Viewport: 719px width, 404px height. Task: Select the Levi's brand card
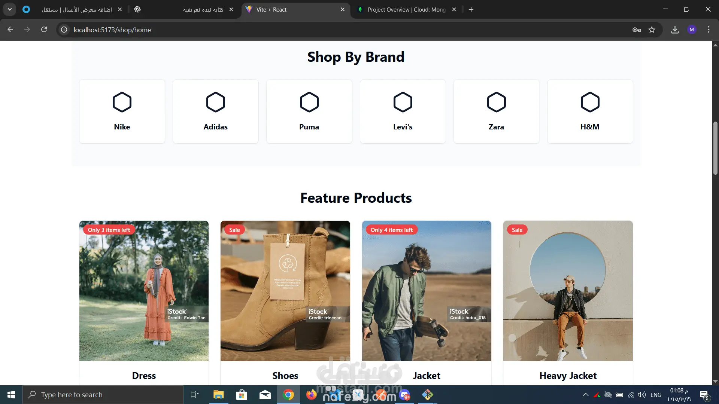click(403, 111)
